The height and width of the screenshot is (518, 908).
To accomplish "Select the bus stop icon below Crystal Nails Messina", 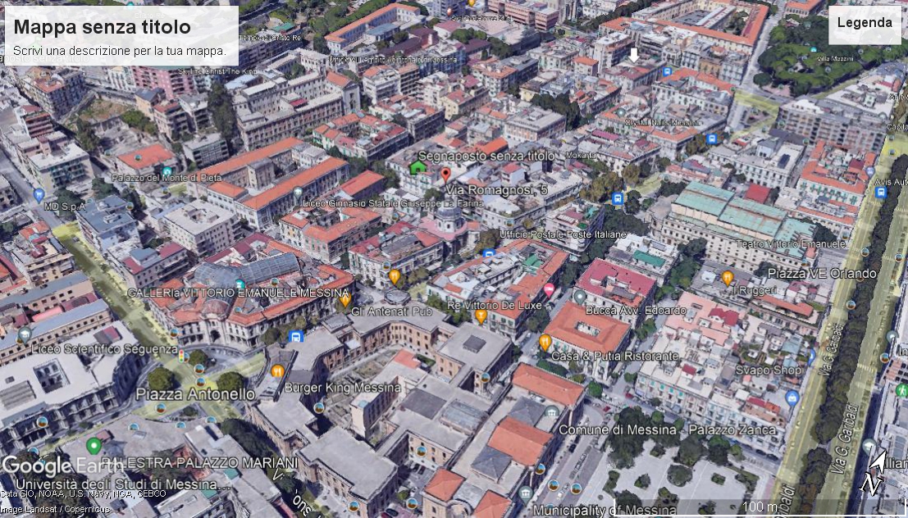I will click(712, 139).
